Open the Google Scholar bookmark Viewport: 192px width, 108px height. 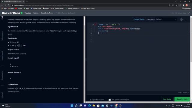point(36,8)
